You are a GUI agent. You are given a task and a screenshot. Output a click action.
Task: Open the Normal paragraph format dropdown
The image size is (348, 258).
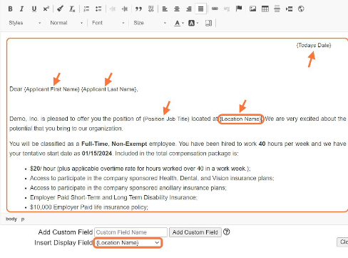(x=66, y=23)
